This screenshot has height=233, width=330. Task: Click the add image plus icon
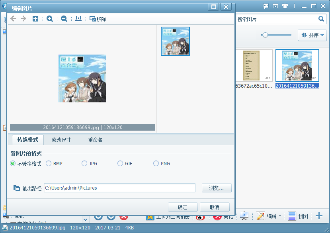35,19
